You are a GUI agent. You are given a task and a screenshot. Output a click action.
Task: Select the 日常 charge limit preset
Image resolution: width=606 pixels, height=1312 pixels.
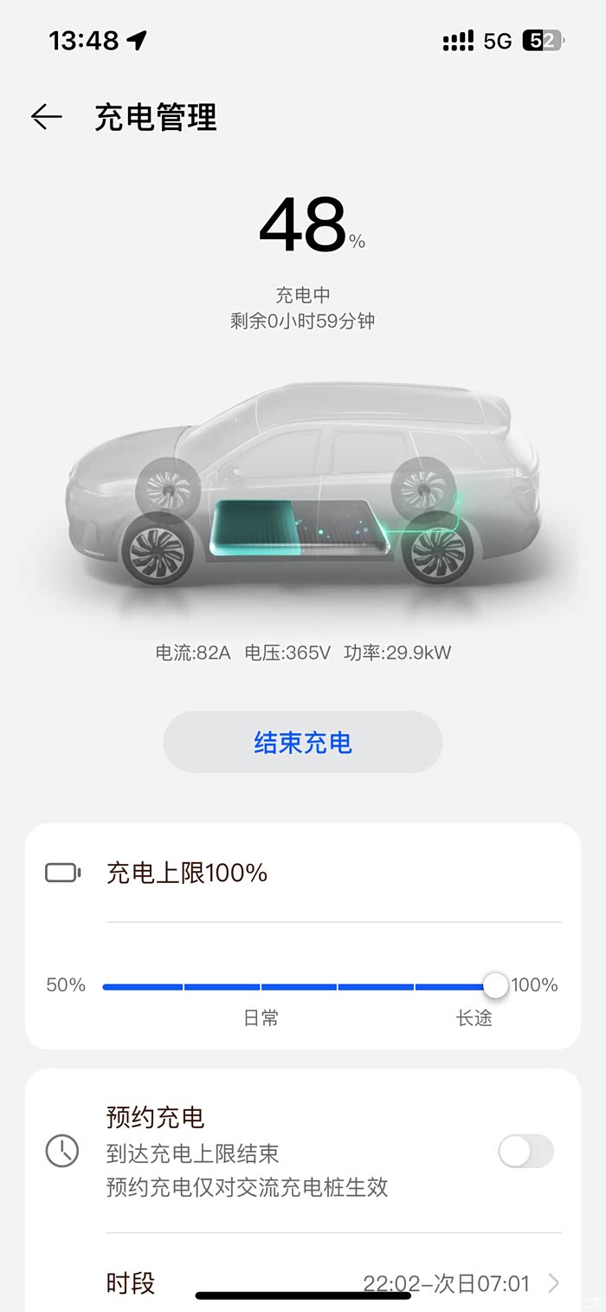[x=261, y=1018]
